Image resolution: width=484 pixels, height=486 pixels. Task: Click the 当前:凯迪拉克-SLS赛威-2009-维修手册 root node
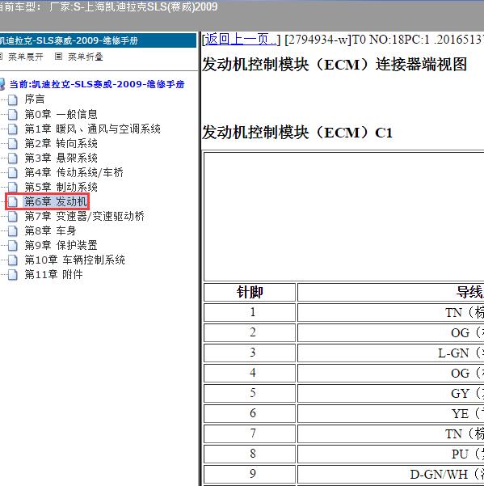click(97, 84)
